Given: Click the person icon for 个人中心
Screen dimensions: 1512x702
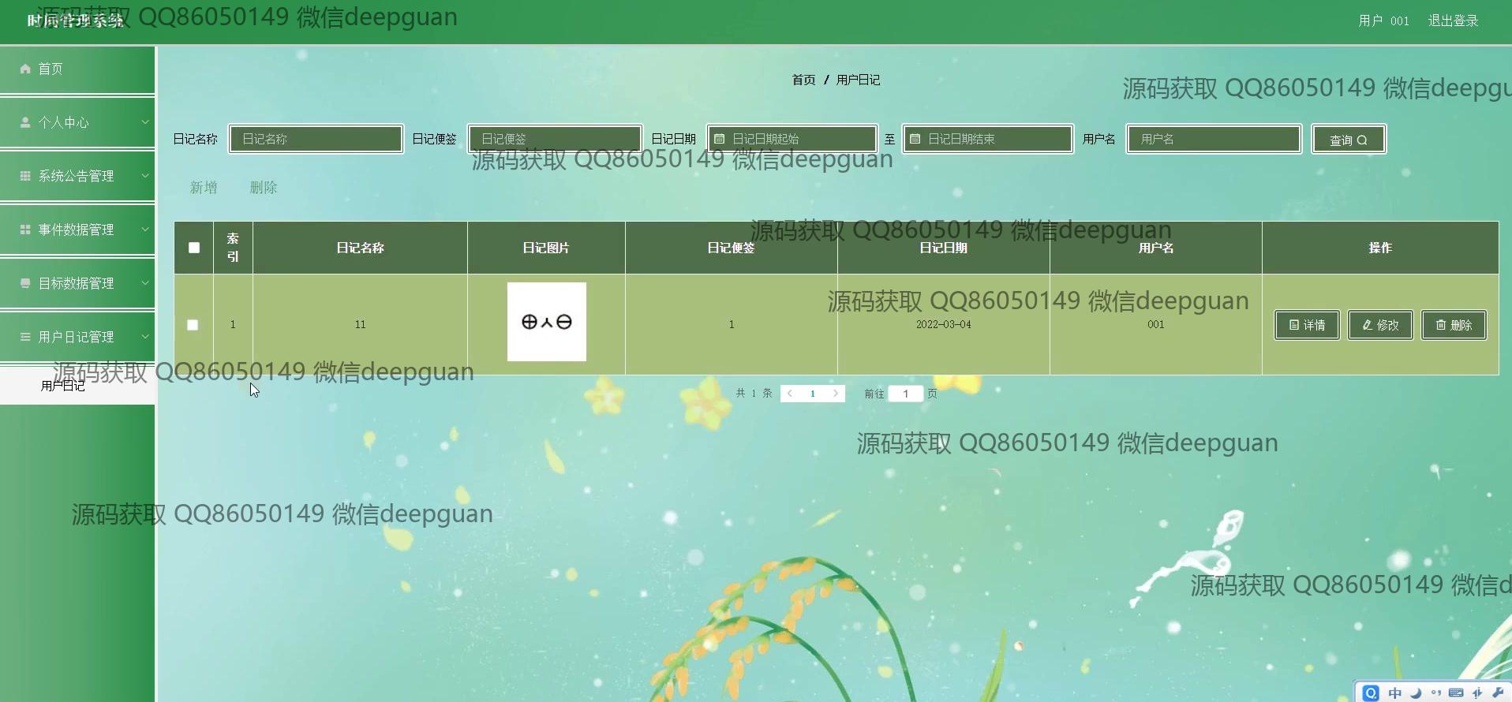Looking at the screenshot, I should [25, 122].
